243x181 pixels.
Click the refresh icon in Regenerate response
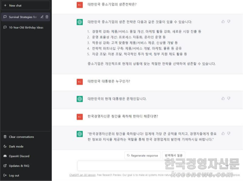128,155
